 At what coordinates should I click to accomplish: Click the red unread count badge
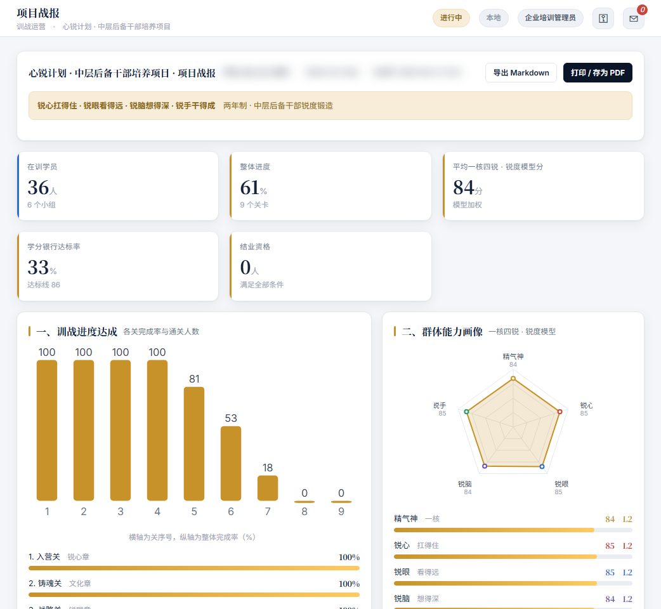642,10
